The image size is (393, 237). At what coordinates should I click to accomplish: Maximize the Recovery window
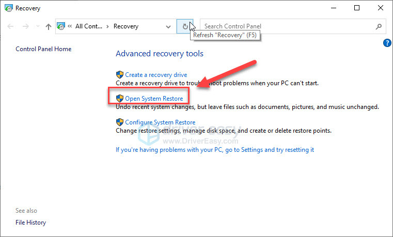coord(357,8)
